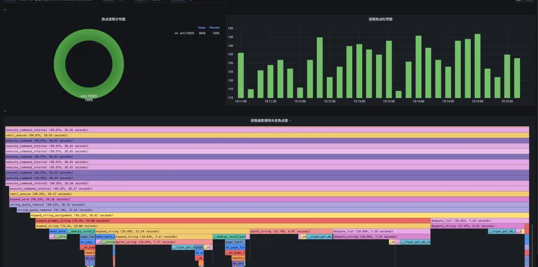
Task: Select the shell_execve (99.97%) flame frame
Action: coord(267,136)
